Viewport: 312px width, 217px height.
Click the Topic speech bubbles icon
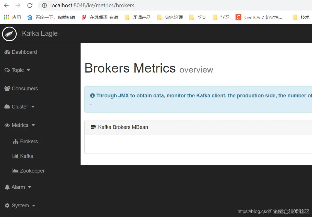click(x=7, y=70)
